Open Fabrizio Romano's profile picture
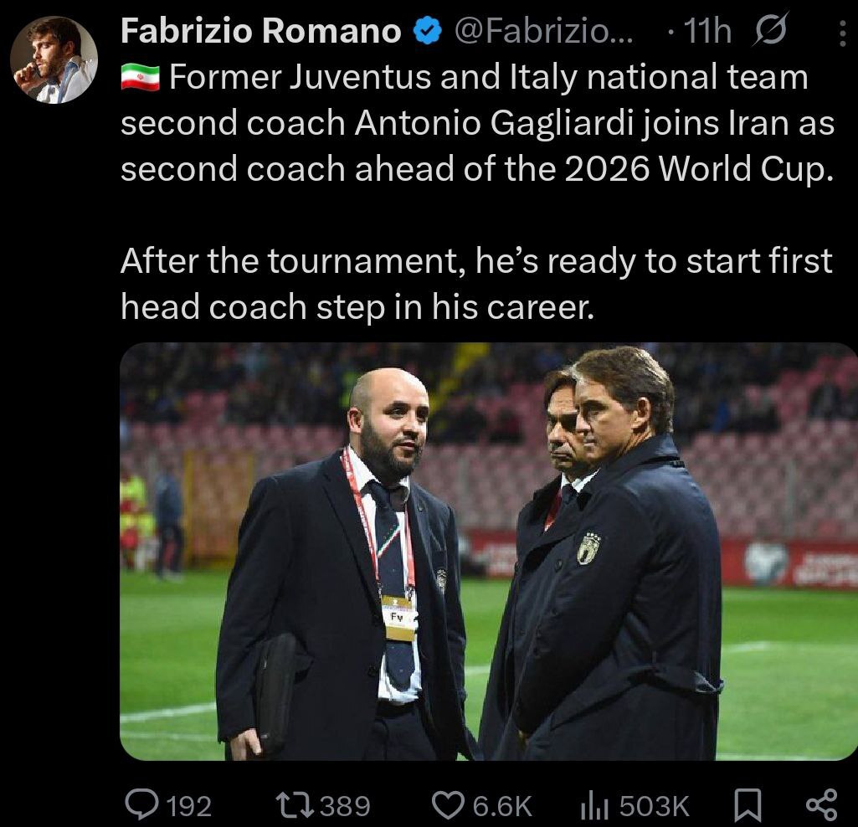The image size is (858, 827). (54, 59)
